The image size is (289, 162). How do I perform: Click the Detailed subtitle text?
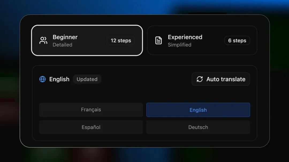(x=62, y=45)
